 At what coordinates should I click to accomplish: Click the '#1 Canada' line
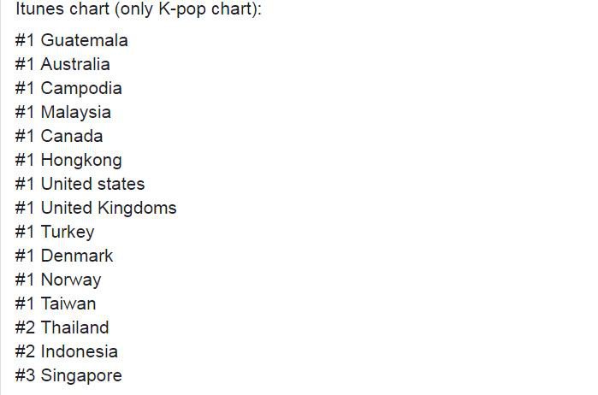59,136
